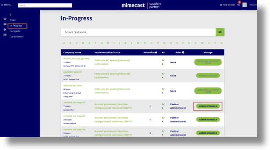Viewport: 270px width, 150px height.
Task: Open the Complete section
Action: [15, 31]
